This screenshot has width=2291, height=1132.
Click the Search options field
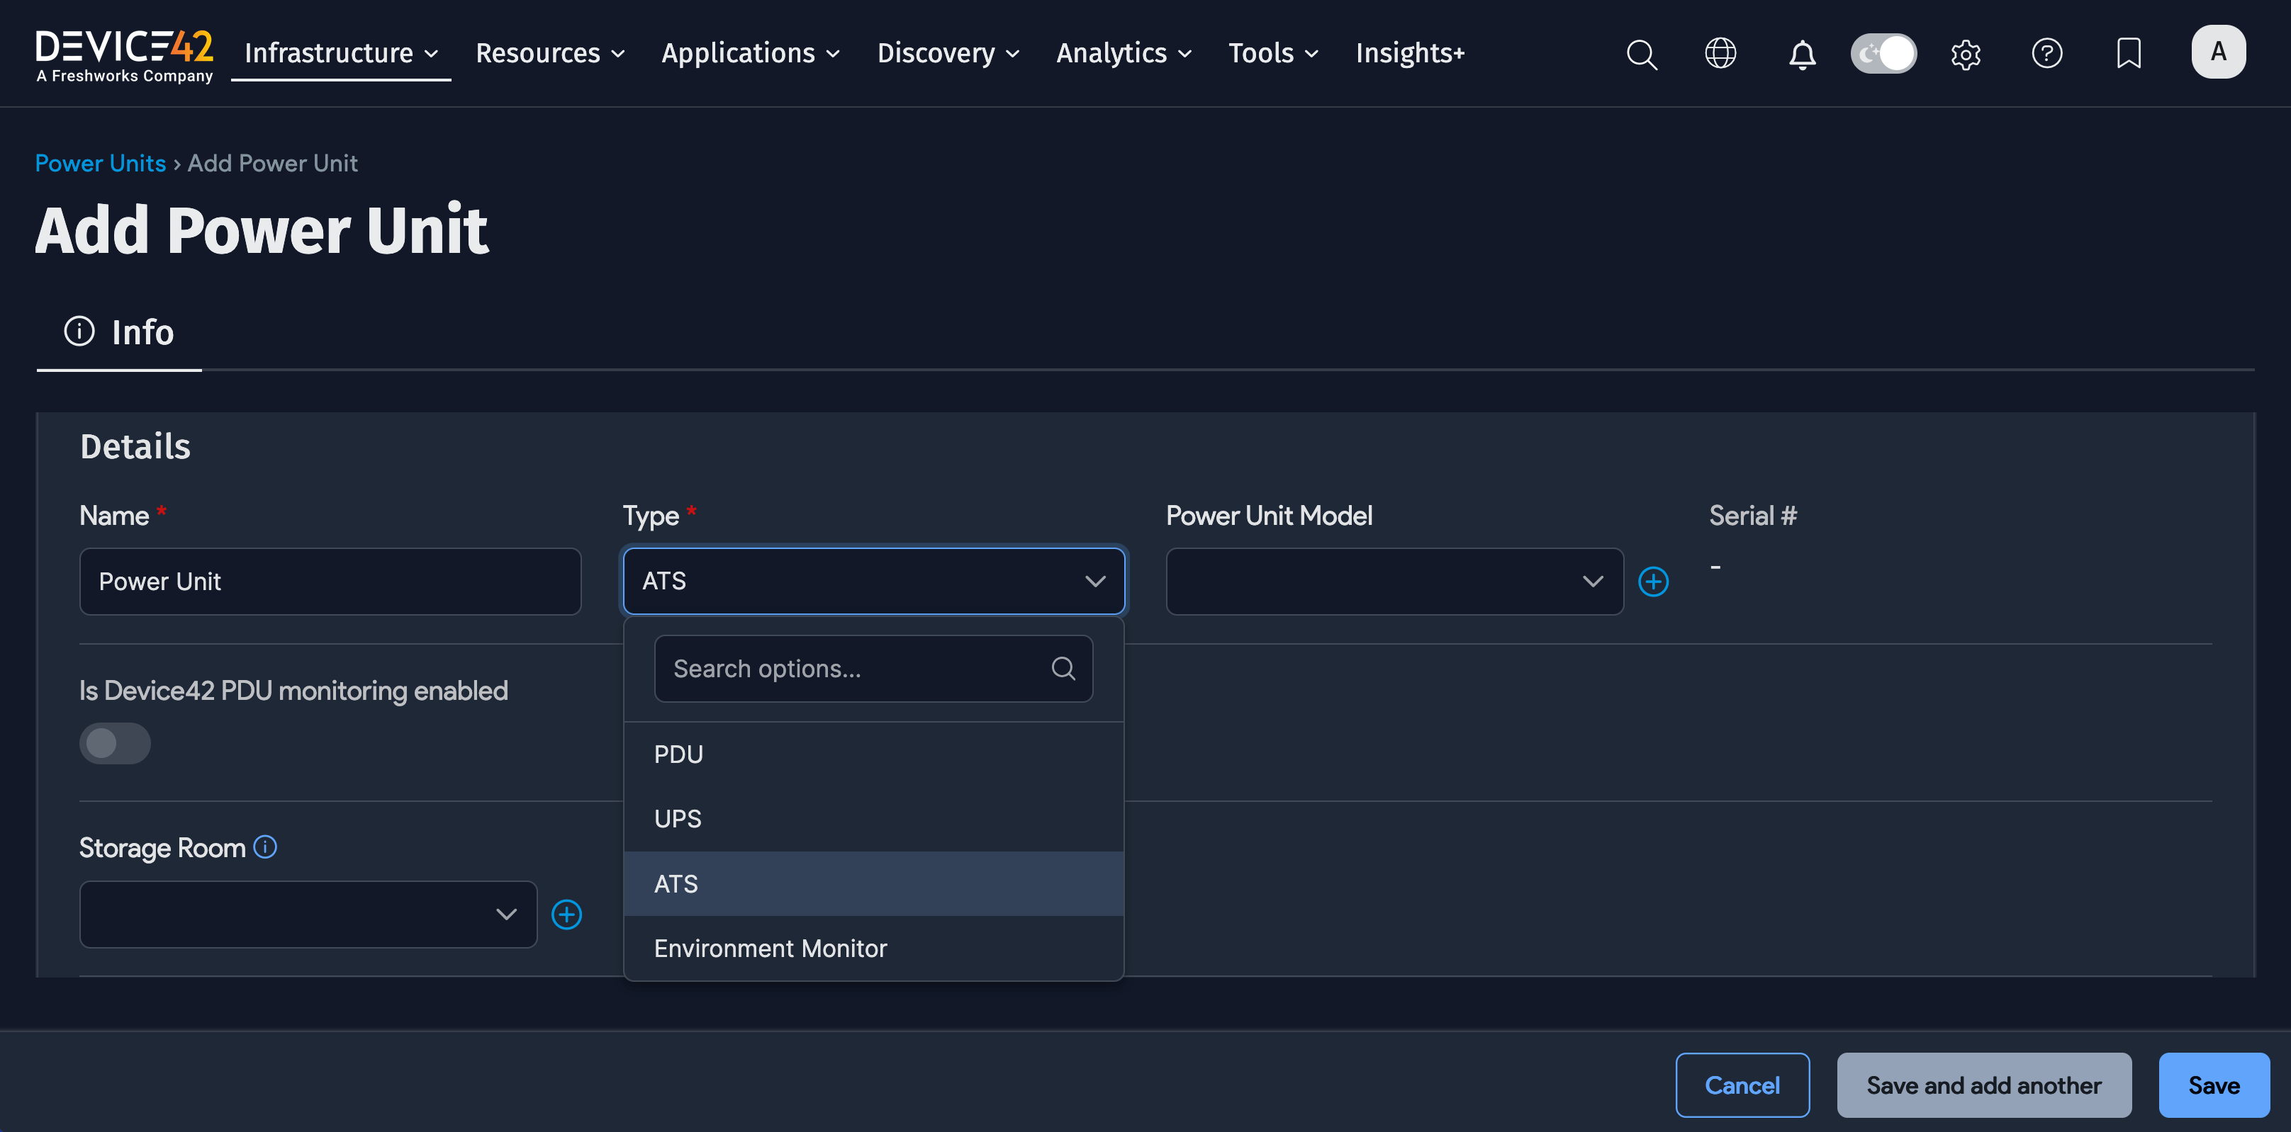coord(873,668)
